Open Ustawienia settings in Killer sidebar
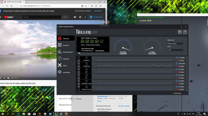Screen dimensions: 208x116 coord(66,72)
